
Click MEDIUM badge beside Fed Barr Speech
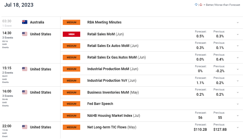click(x=71, y=104)
